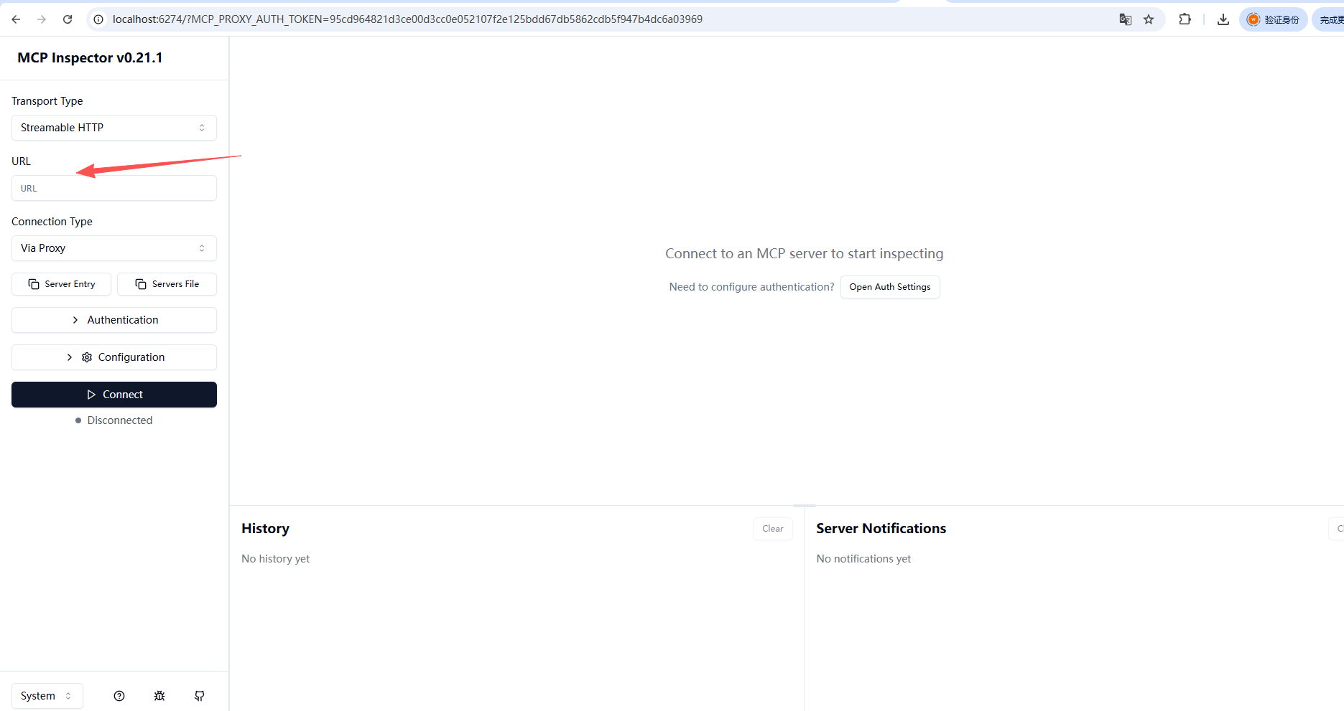Open the GitHub repository icon
This screenshot has width=1344, height=711.
(200, 696)
